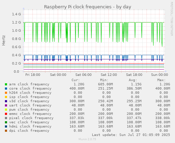Click the 'Last update' timestamp line
This screenshot has height=143, width=175.
pyautogui.click(x=131, y=135)
